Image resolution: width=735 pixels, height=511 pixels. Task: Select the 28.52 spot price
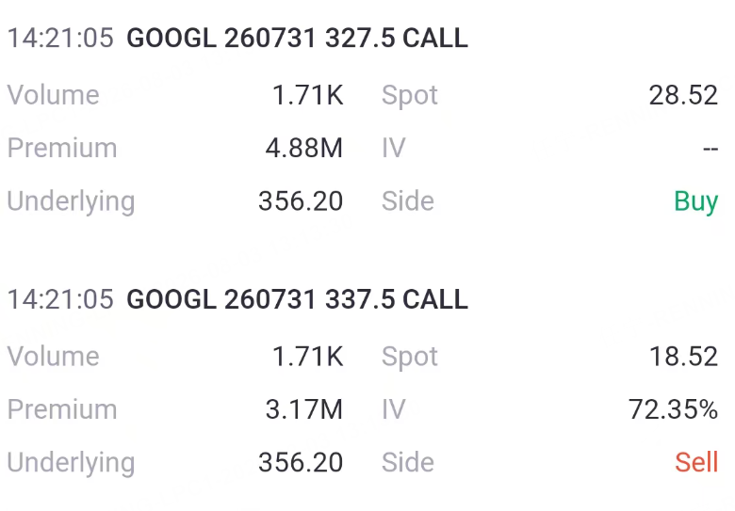point(683,95)
